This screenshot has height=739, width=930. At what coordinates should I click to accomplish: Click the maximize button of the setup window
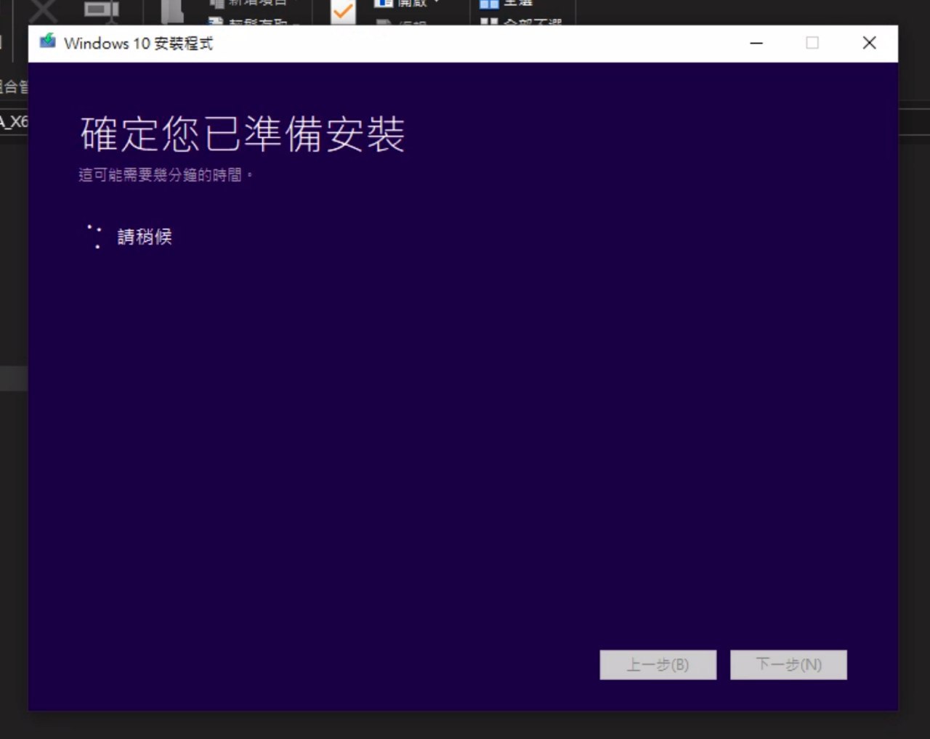point(812,43)
